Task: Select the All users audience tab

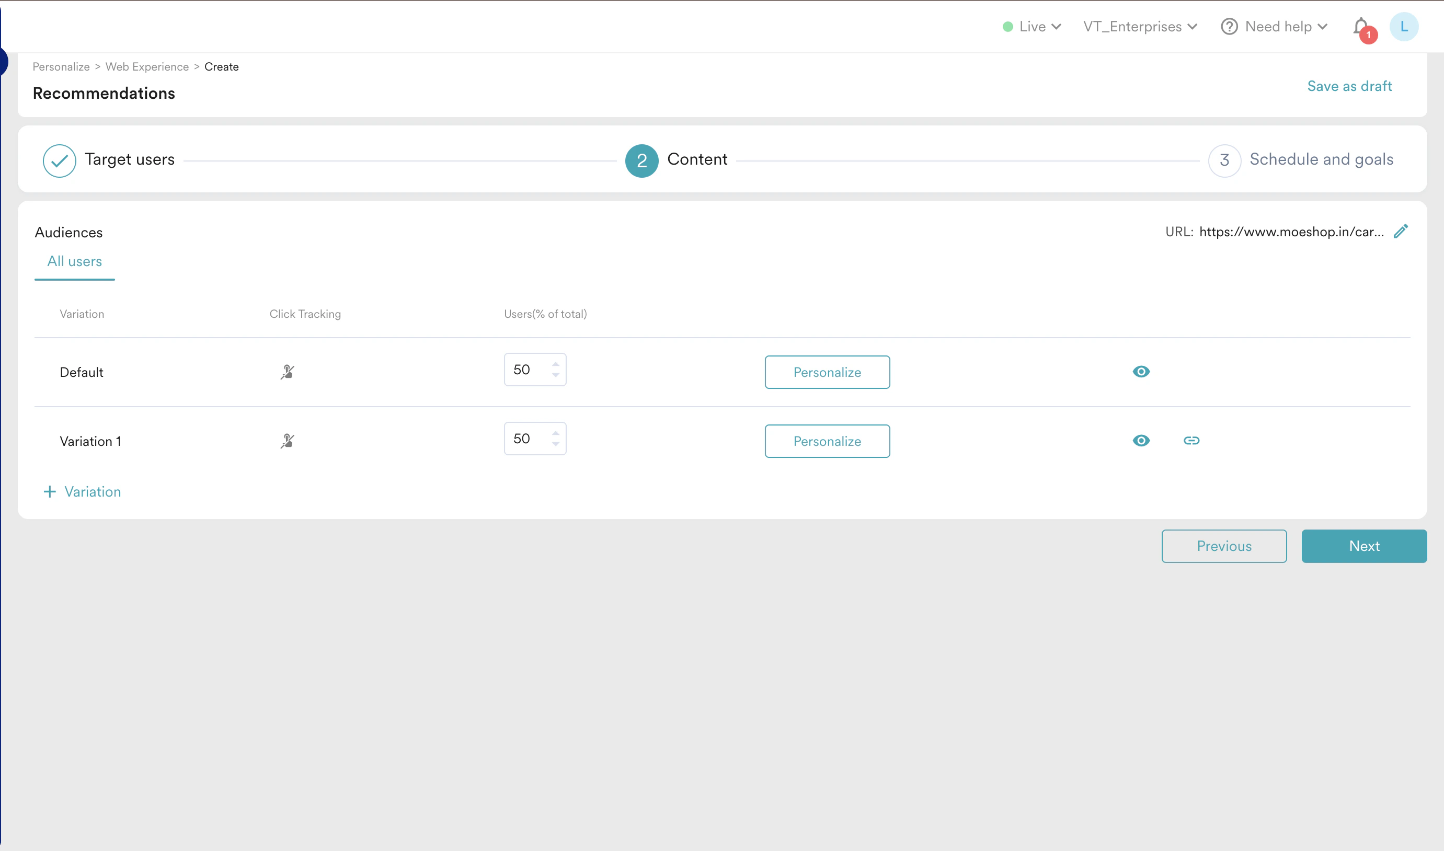Action: coord(75,261)
